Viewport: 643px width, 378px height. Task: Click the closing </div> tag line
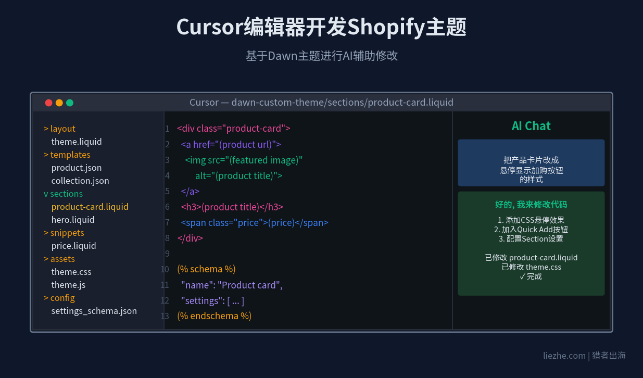tap(190, 238)
